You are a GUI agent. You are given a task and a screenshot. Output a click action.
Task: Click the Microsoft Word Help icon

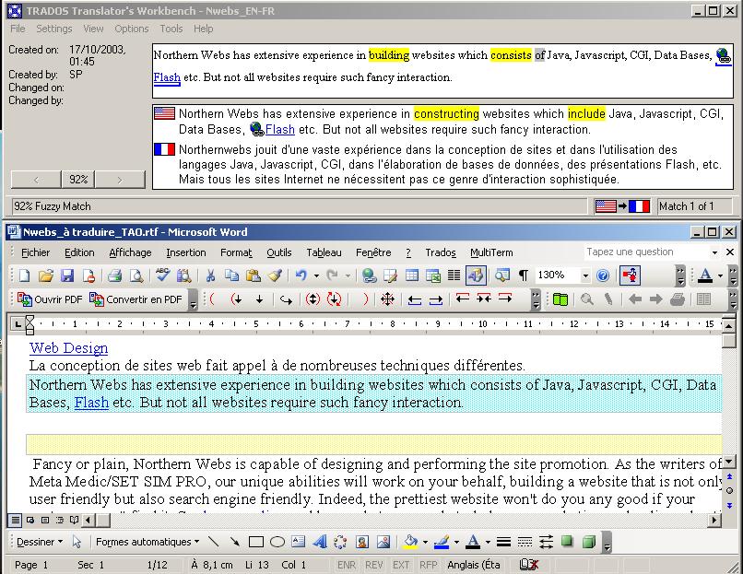tap(603, 275)
